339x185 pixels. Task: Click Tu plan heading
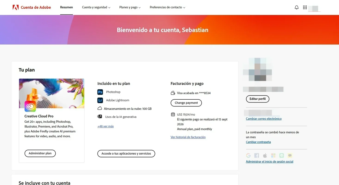[27, 70]
